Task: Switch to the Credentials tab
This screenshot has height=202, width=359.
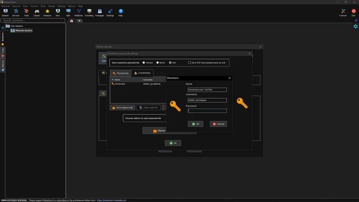Action: point(142,73)
